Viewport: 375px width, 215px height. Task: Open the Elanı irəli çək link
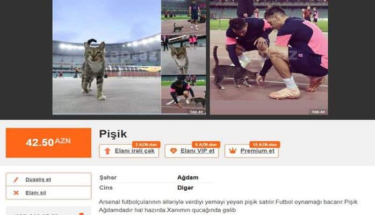pos(134,151)
